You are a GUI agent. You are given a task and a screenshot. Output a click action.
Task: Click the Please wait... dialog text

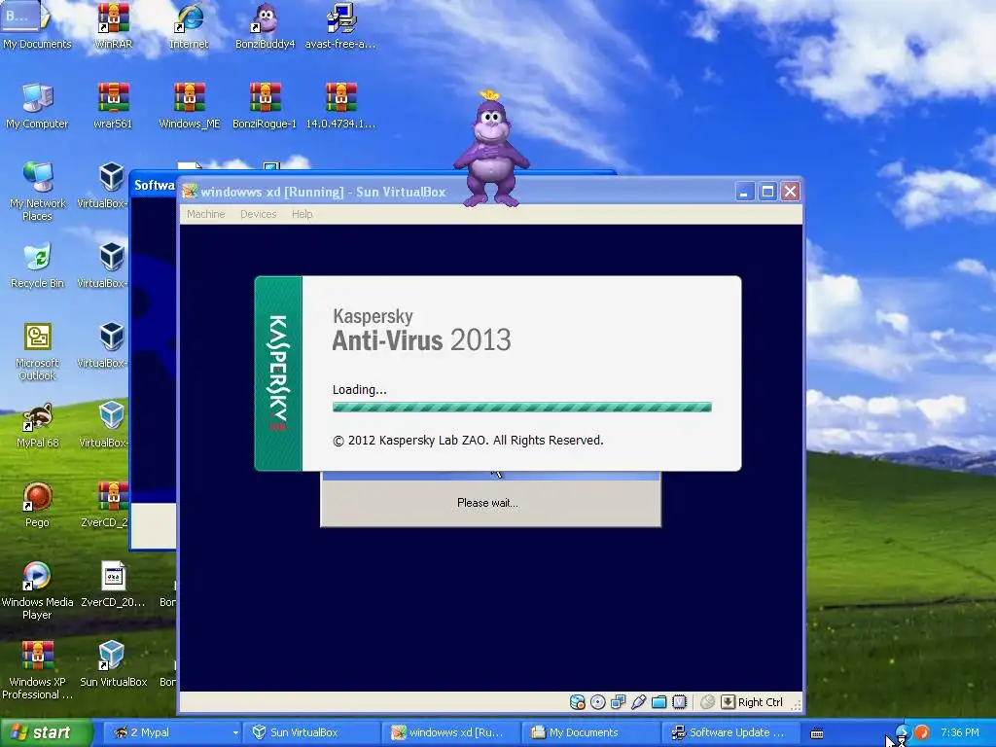[x=487, y=503]
